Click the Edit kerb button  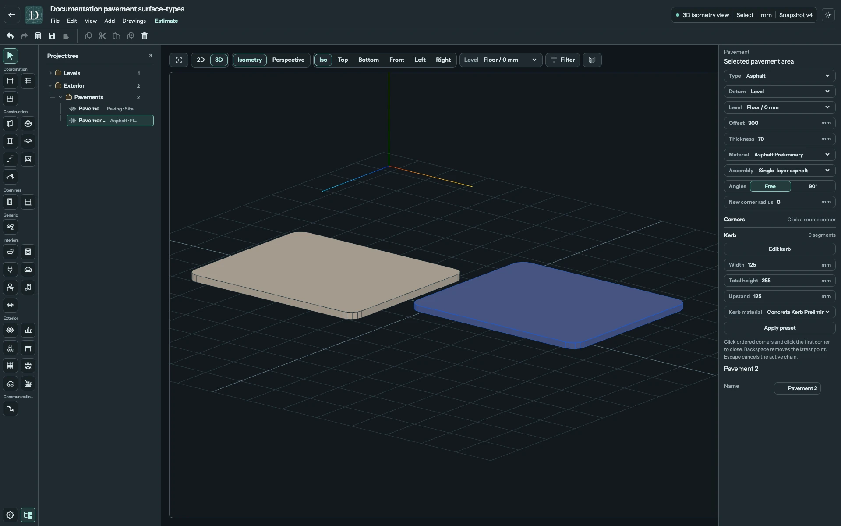[780, 249]
